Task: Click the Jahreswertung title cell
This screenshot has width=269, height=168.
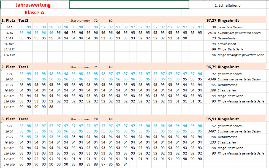Action: 33,5
